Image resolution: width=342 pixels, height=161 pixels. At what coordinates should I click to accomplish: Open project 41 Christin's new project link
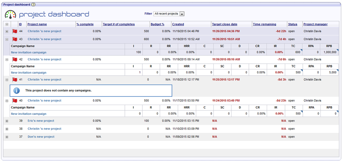tap(44, 79)
